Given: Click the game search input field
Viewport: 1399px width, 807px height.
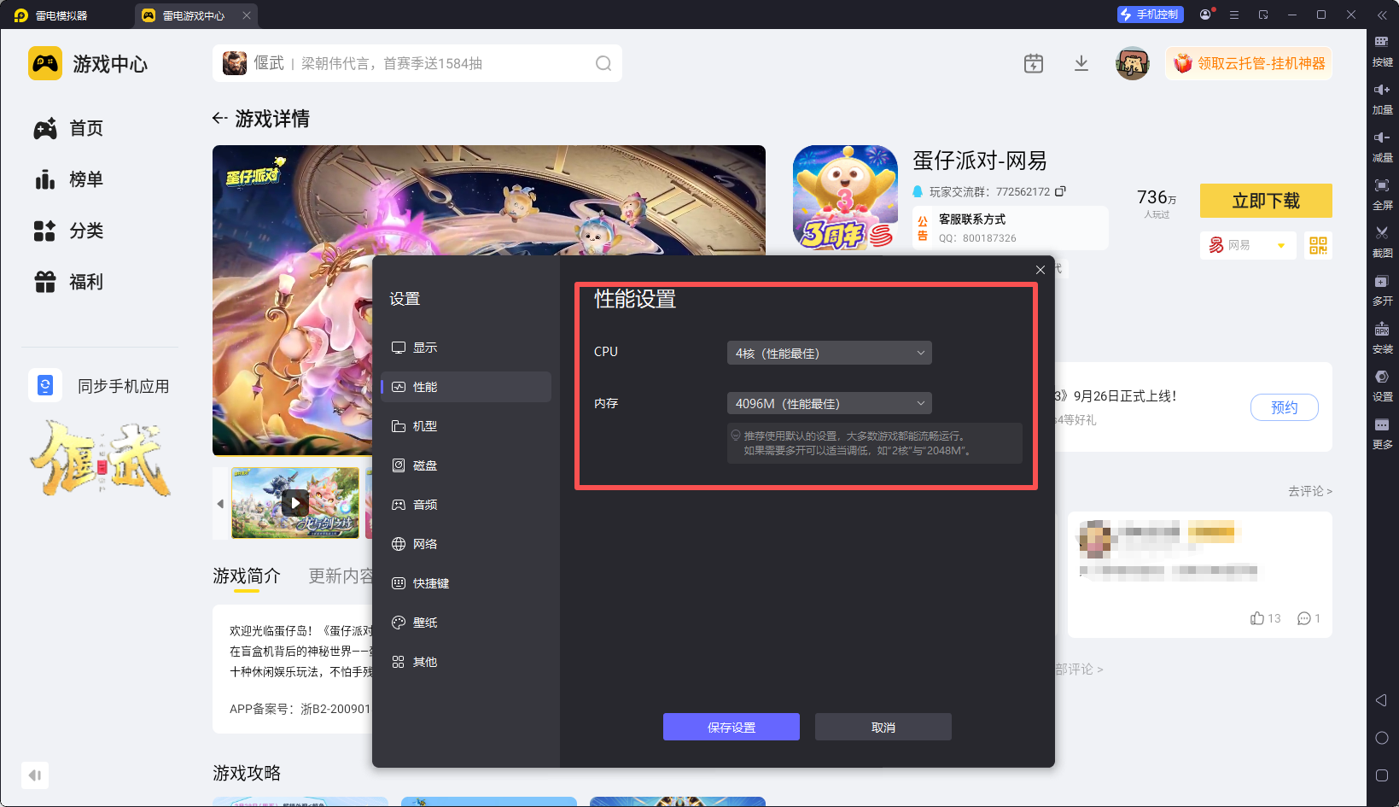Looking at the screenshot, I should [417, 63].
